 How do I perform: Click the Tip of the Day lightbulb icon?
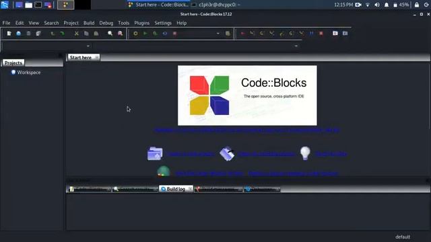coord(305,153)
